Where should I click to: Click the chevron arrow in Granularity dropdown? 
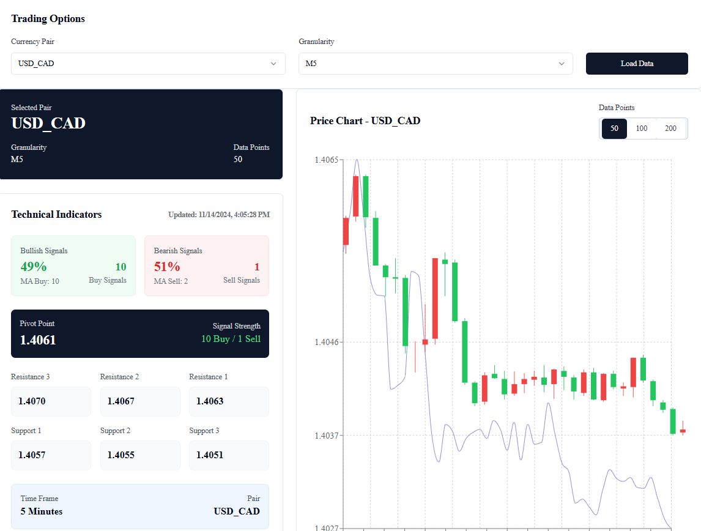[561, 64]
